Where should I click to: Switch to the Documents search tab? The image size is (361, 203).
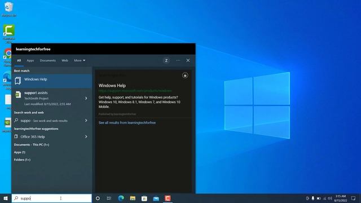click(x=47, y=60)
